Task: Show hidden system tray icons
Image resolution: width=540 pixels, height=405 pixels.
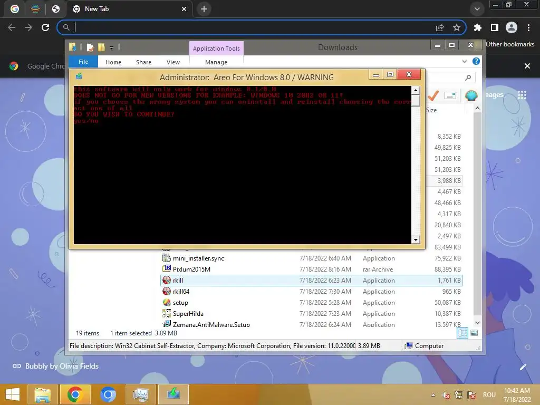Action: [x=433, y=395]
